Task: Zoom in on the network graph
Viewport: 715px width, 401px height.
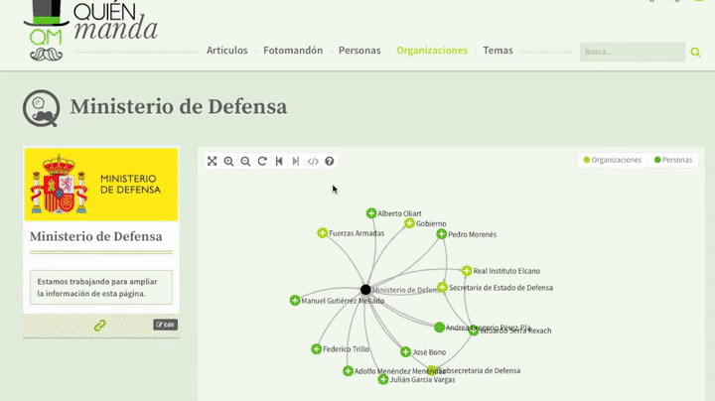Action: (229, 161)
